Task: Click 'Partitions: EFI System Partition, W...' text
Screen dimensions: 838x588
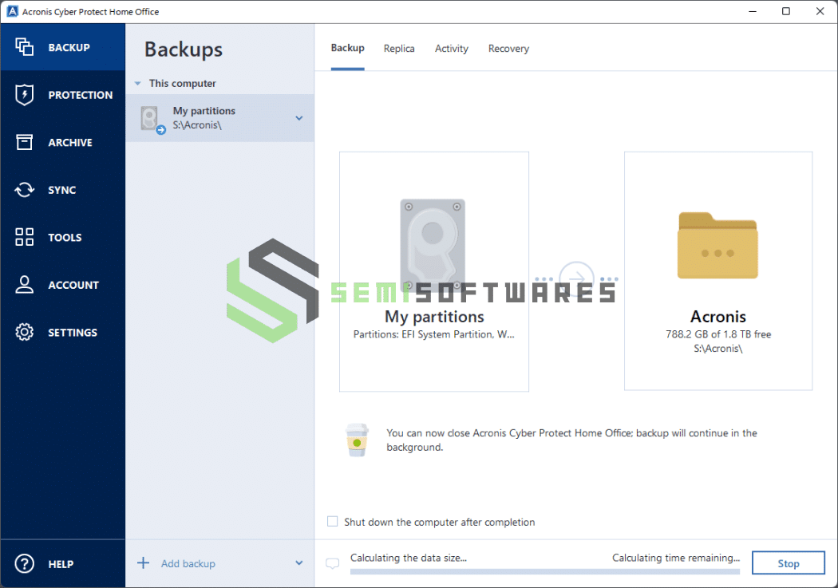Action: [433, 334]
